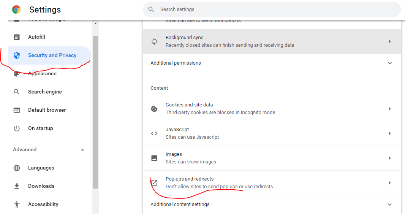Expand Additional content settings chevron

tap(390, 204)
